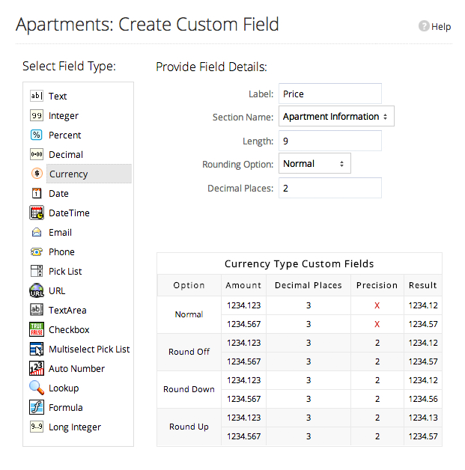Select the Lookup magnifier icon
The width and height of the screenshot is (465, 470).
click(x=36, y=388)
